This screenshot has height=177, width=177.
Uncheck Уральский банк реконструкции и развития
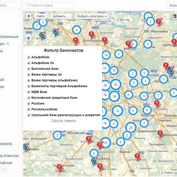pos(29,115)
